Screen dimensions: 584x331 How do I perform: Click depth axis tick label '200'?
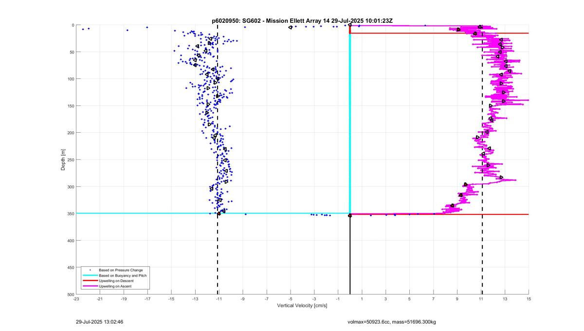click(70, 133)
